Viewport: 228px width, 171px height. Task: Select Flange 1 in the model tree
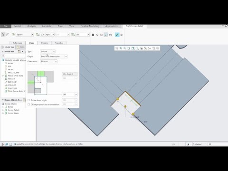(x=11, y=79)
